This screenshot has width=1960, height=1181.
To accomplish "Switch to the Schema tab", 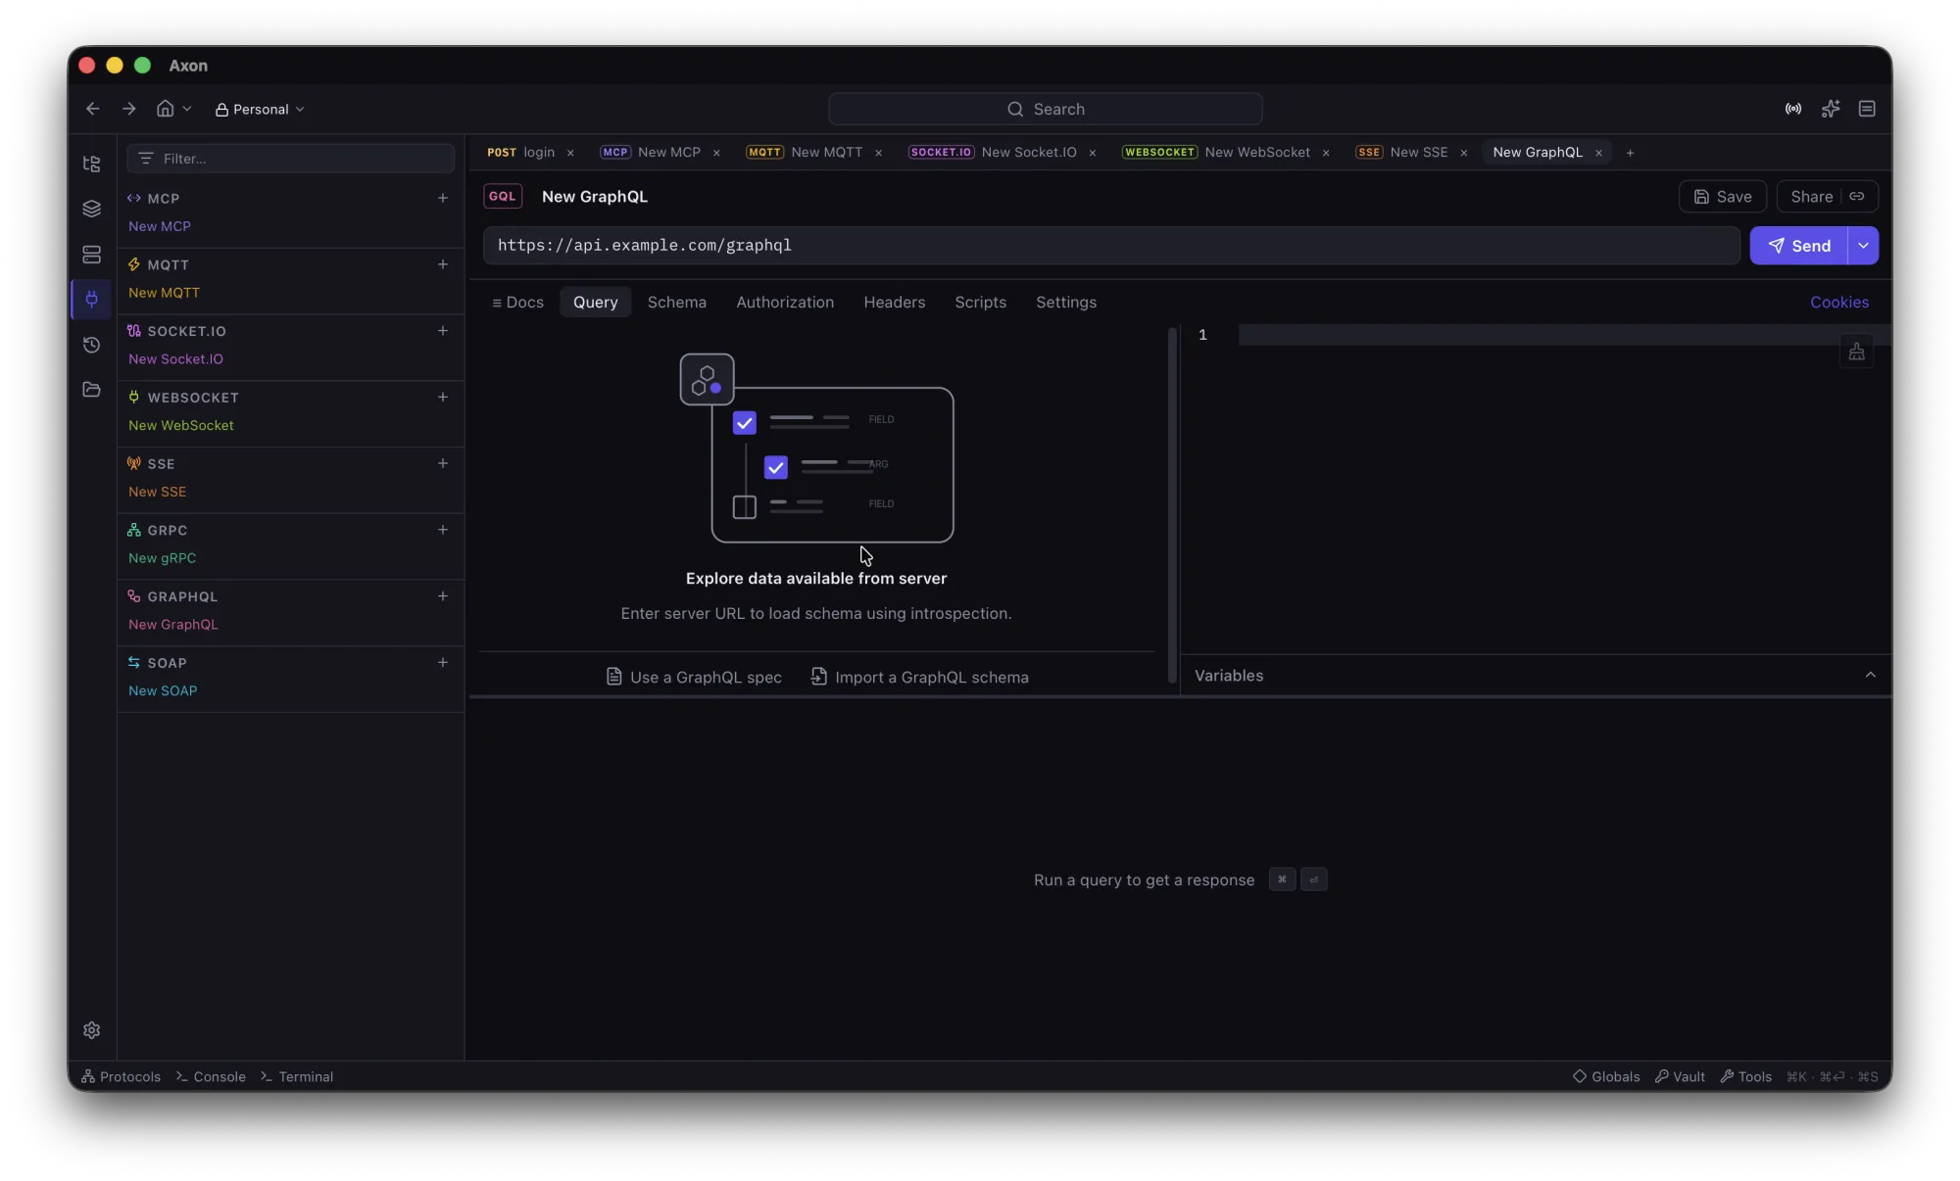I will (676, 302).
